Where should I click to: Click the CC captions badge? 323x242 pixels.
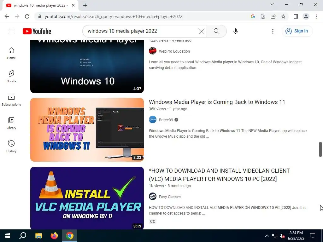click(x=153, y=222)
